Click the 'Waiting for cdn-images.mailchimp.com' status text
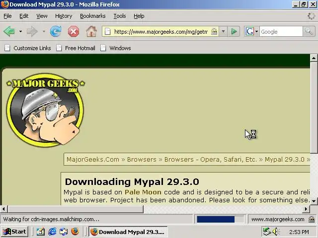The width and height of the screenshot is (318, 238). 51,219
